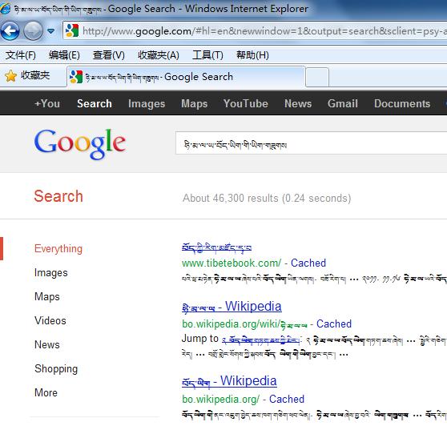Open the 收藏夹(A) menu
This screenshot has width=447, height=426.
[159, 55]
